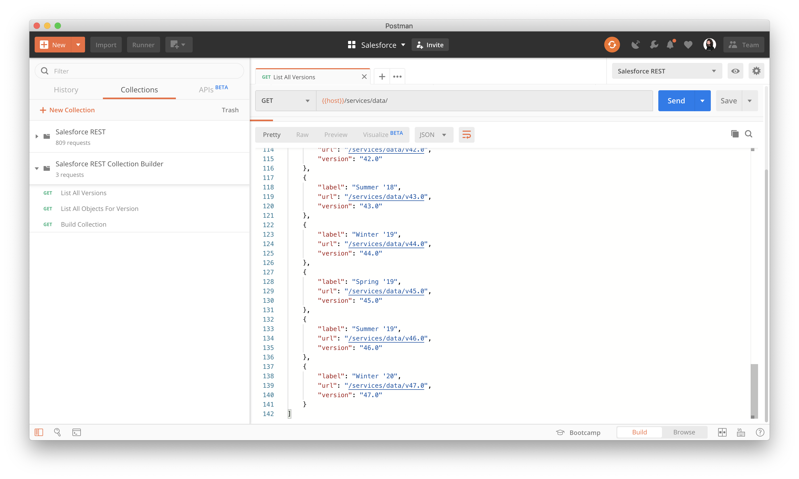Open notifications bell
The width and height of the screenshot is (799, 479).
pos(670,45)
